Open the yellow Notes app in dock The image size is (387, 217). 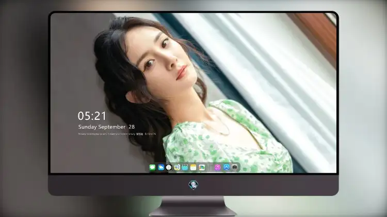click(x=193, y=168)
